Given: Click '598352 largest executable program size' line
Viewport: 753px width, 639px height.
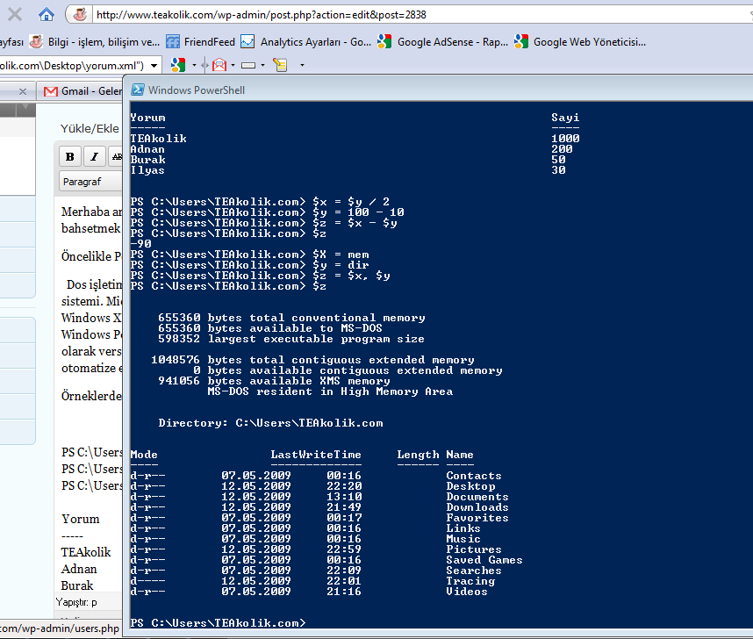Looking at the screenshot, I should click(x=291, y=339).
